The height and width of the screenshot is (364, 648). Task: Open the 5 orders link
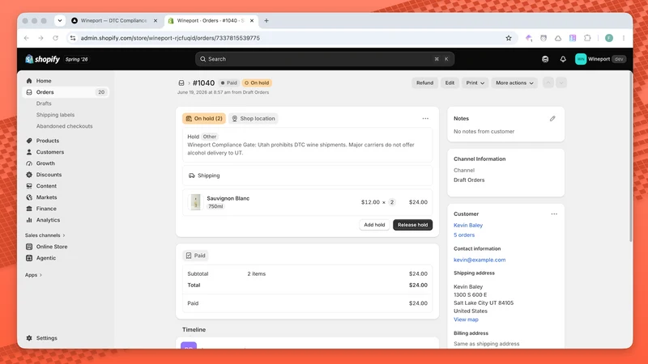coord(464,235)
